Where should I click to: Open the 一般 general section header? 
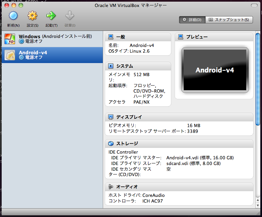[x=138, y=37]
